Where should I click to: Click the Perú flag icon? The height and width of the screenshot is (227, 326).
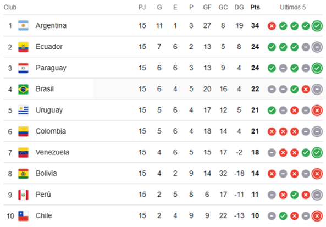click(x=23, y=195)
